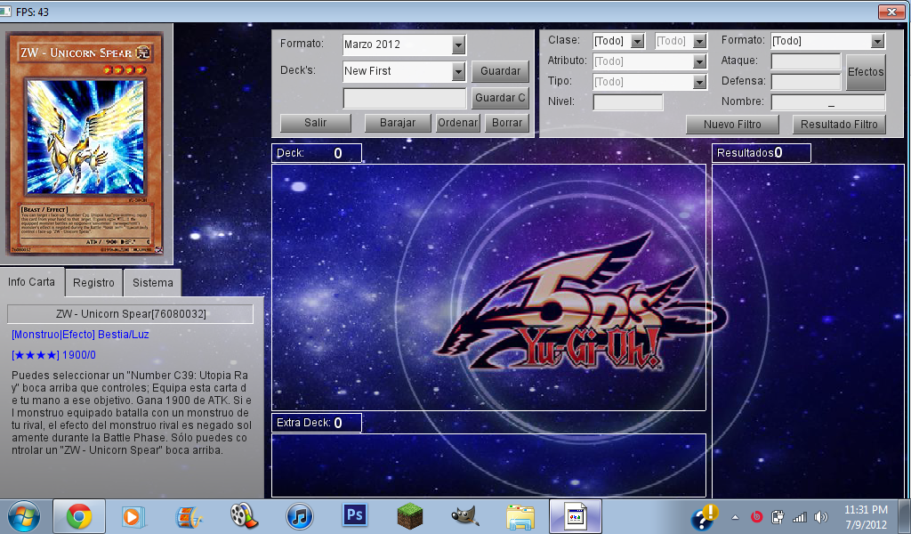The height and width of the screenshot is (534, 911).
Task: Open Photoshop from the taskbar
Action: point(354,515)
